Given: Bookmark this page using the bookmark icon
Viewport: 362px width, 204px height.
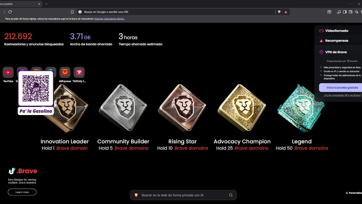Looking at the screenshot, I should click(x=72, y=12).
